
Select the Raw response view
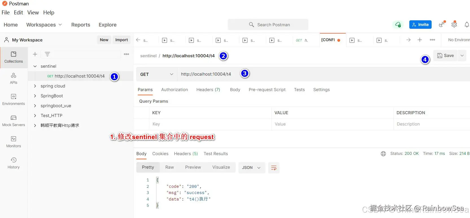pos(169,167)
